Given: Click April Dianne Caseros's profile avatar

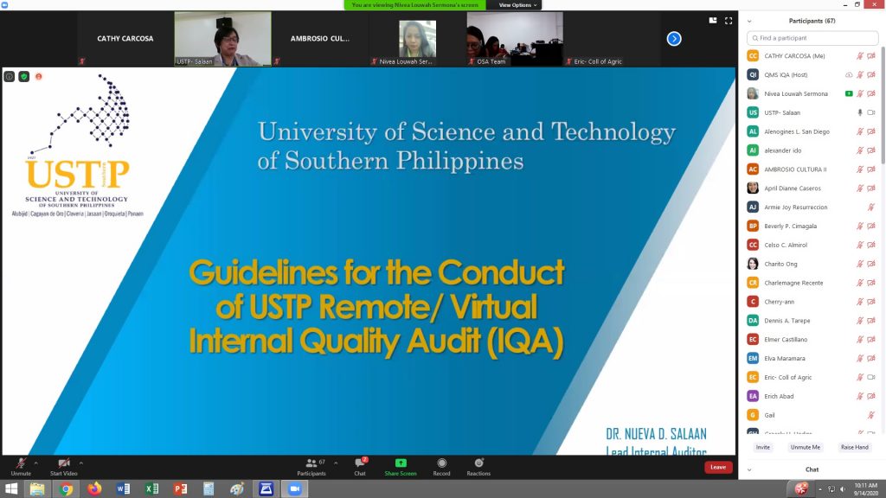Looking at the screenshot, I should click(x=753, y=188).
